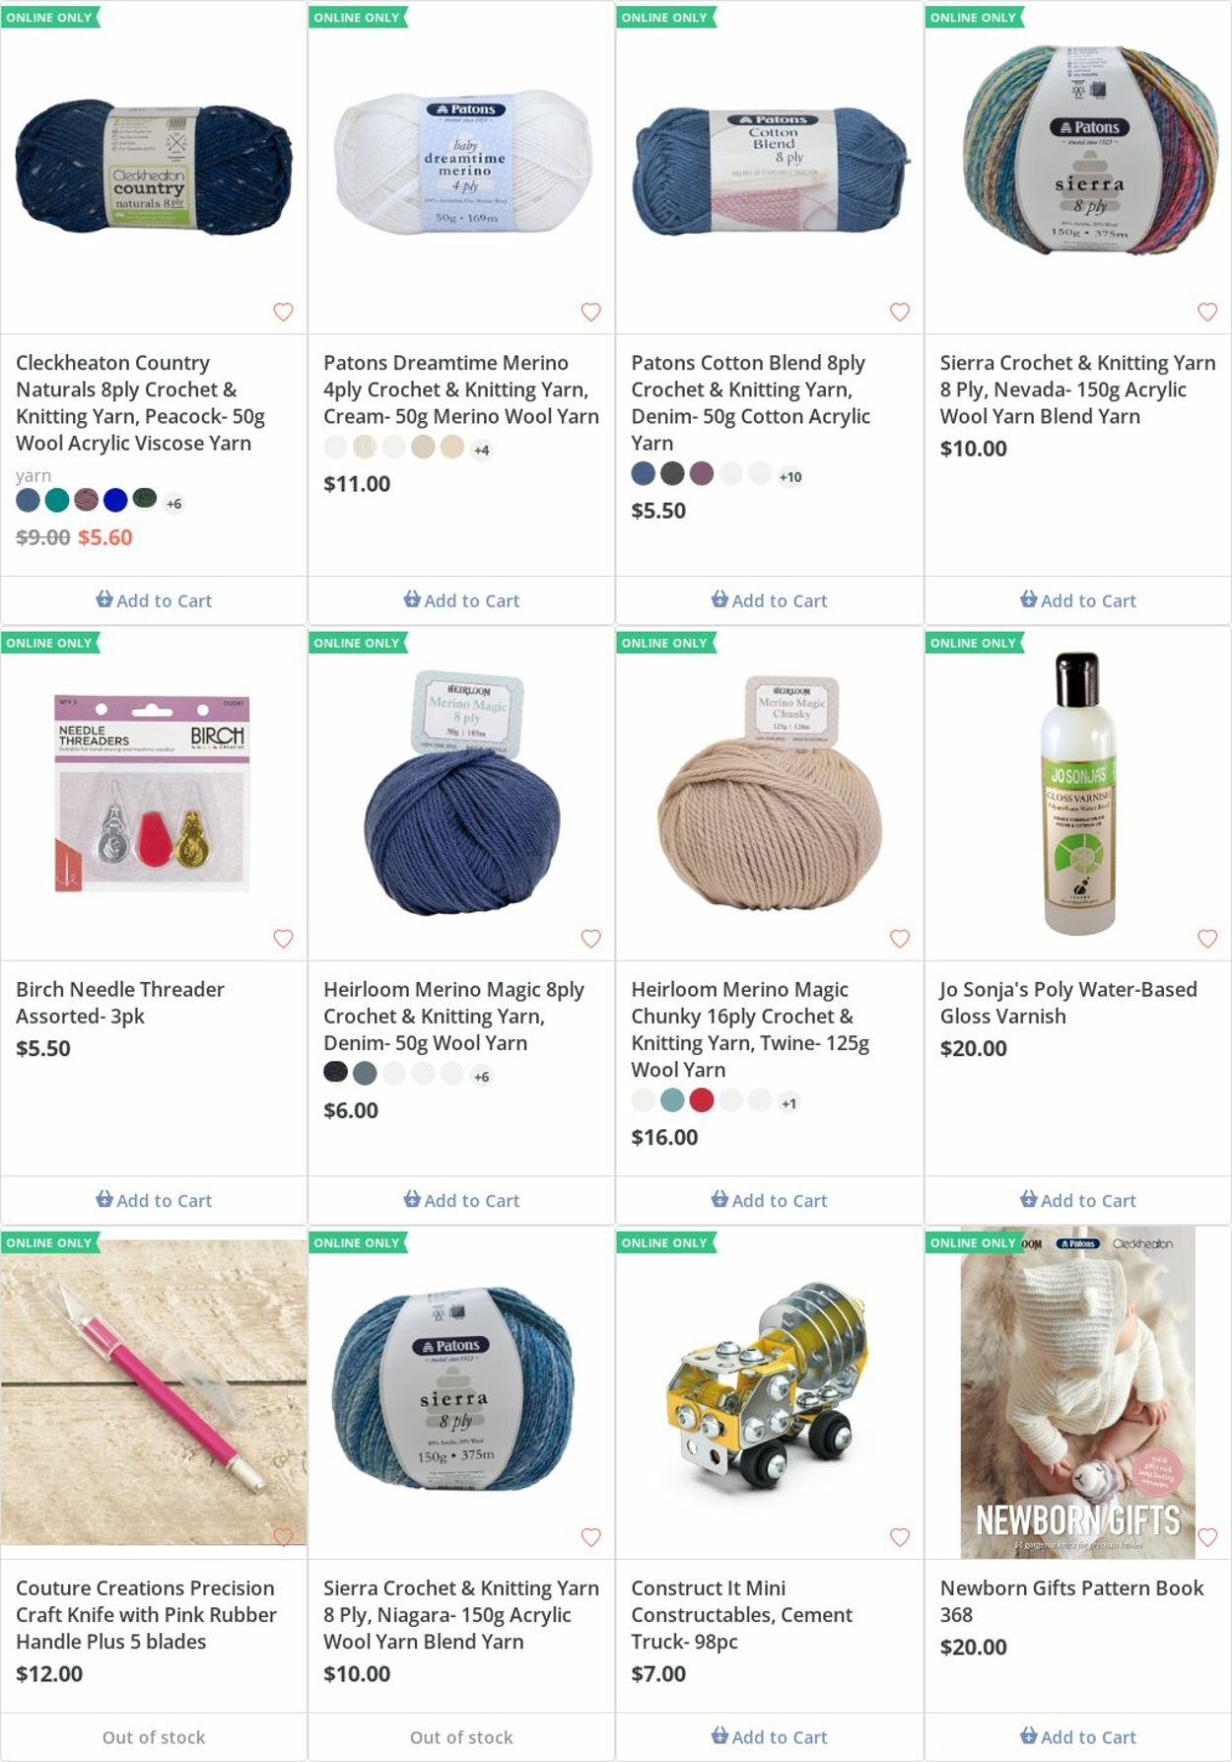This screenshot has height=1762, width=1232.
Task: Click wishlist heart on Patons Dreamtime Merino
Action: pyautogui.click(x=590, y=312)
